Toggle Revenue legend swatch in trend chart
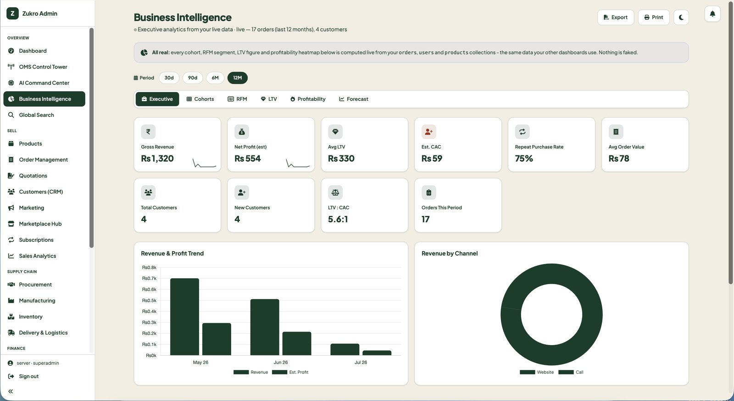 (x=241, y=372)
